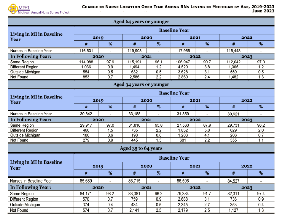Select the Michigan Annual Nurse Survey Project label
Screen dimensions: 285x220
(x=43, y=12)
